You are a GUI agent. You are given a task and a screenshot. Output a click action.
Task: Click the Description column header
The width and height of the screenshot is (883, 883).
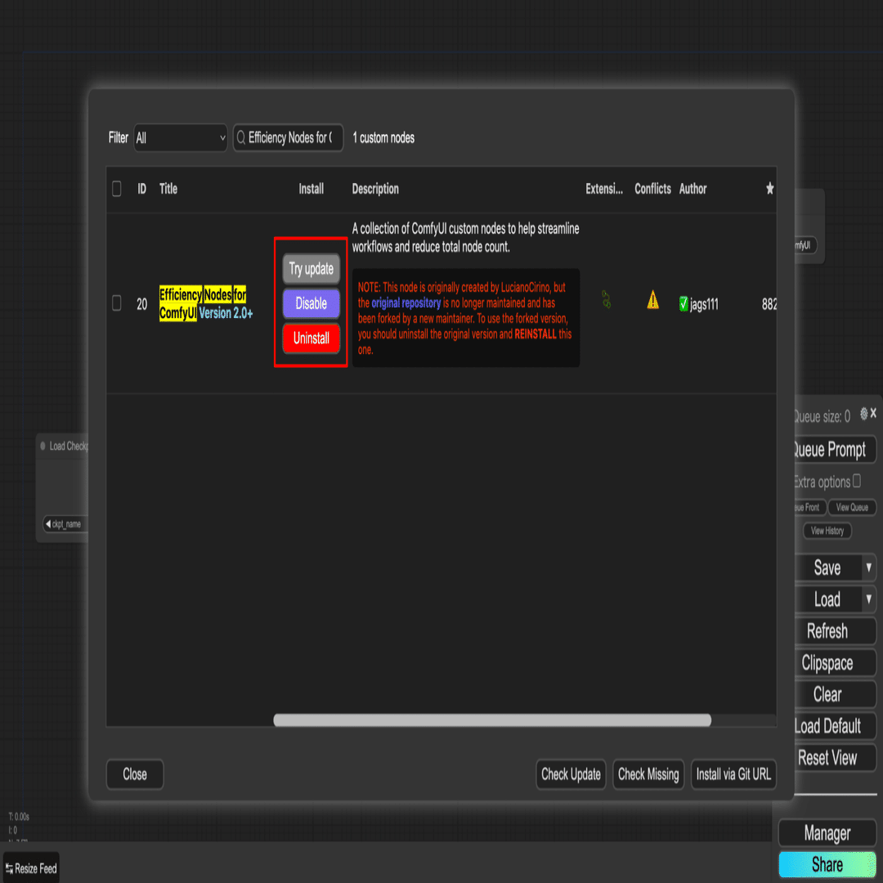point(375,189)
